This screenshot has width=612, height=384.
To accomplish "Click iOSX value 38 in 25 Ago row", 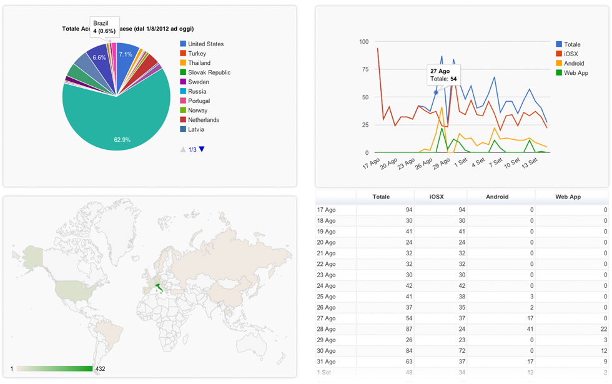I will (x=461, y=297).
